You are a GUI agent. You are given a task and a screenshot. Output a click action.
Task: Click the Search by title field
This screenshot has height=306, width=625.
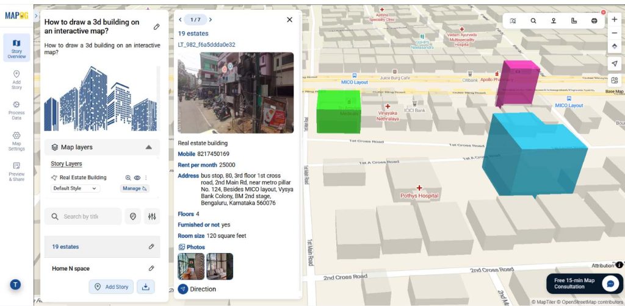(x=84, y=216)
